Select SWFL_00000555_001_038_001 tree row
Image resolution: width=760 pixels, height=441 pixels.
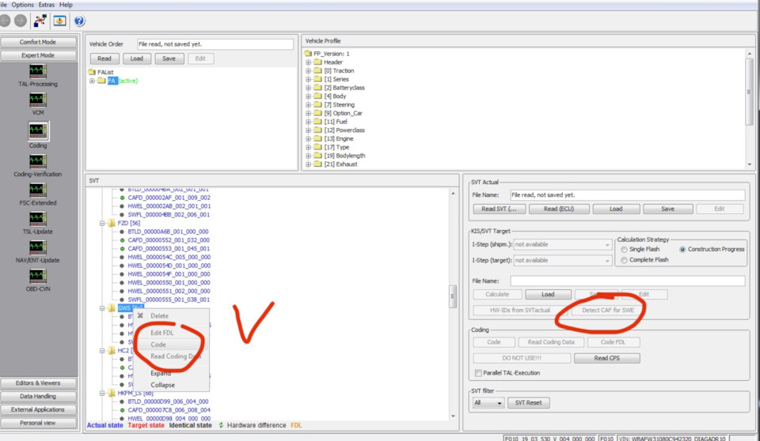[x=169, y=300]
